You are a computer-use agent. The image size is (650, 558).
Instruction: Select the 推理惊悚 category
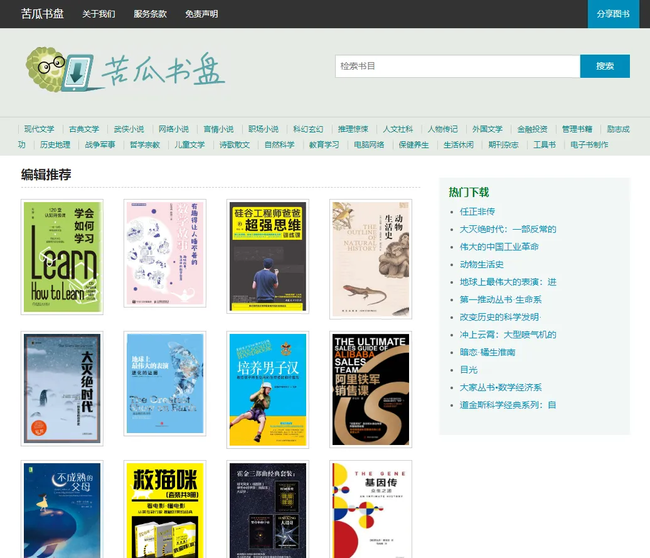[353, 129]
